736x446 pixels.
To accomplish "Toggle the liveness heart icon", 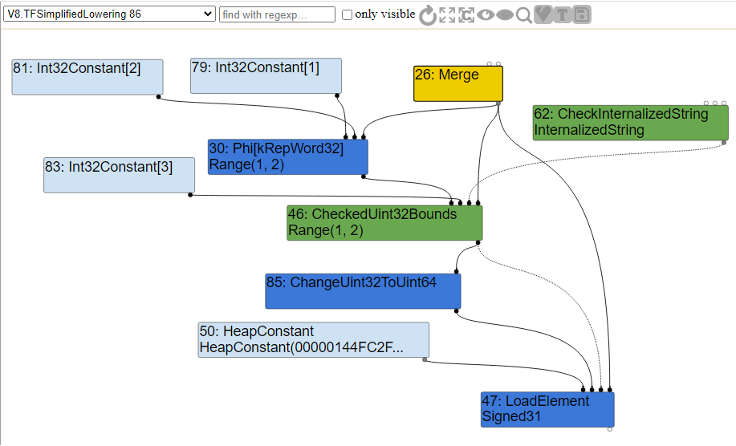I will coord(543,14).
